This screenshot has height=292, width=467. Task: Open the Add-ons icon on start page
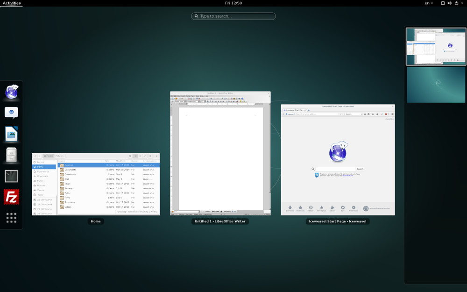332,207
